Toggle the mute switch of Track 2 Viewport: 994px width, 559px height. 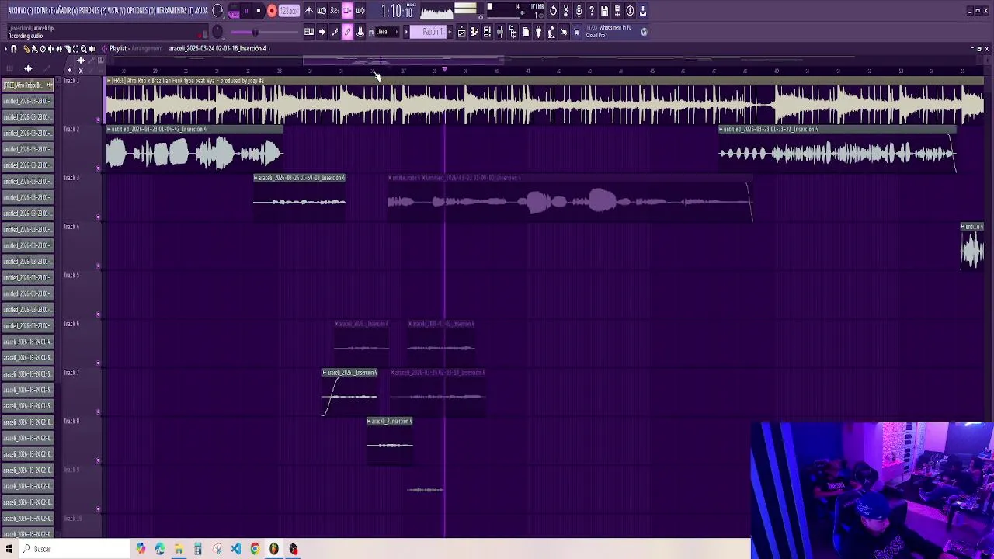pos(98,168)
